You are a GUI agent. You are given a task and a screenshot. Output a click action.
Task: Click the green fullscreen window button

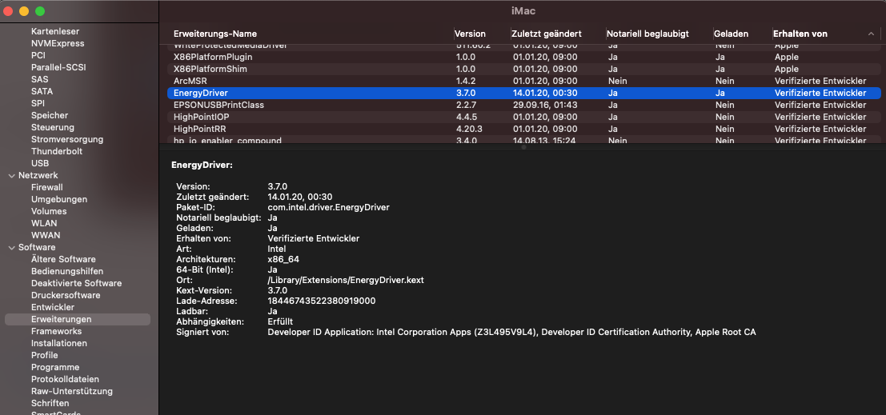[x=40, y=11]
